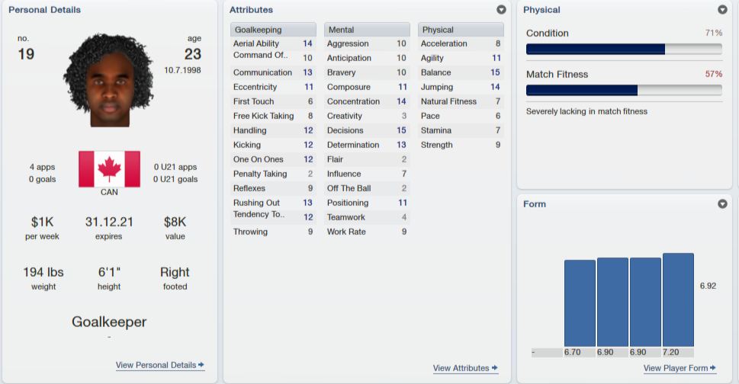Click the arrow icon beside View Personal Details
The image size is (739, 384).
[x=201, y=365]
